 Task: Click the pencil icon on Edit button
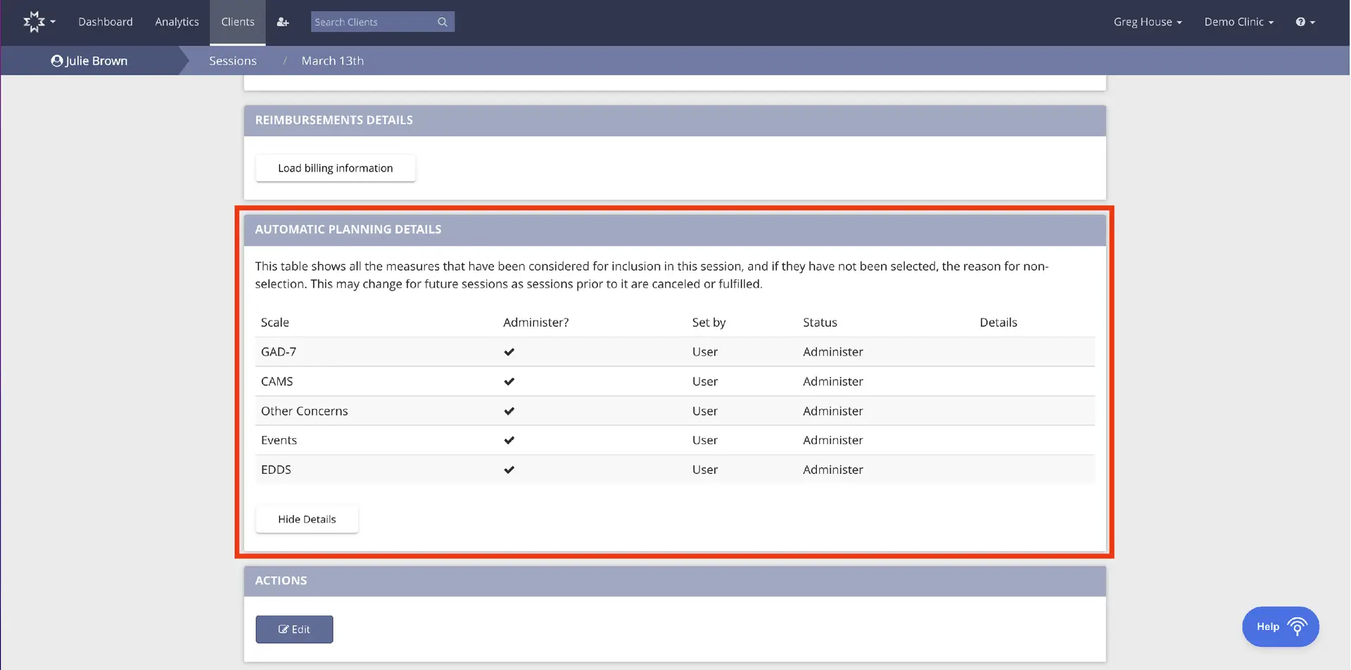(x=284, y=629)
